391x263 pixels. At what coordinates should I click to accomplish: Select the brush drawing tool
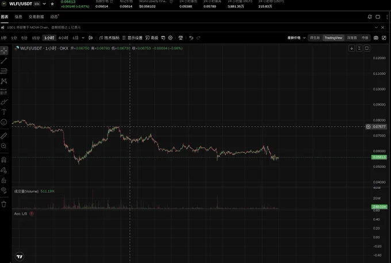(4, 102)
